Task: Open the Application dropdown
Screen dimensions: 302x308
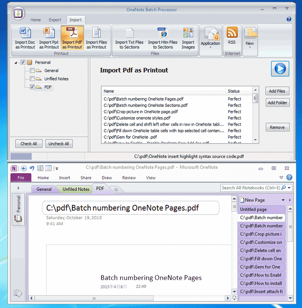Action: pyautogui.click(x=210, y=40)
